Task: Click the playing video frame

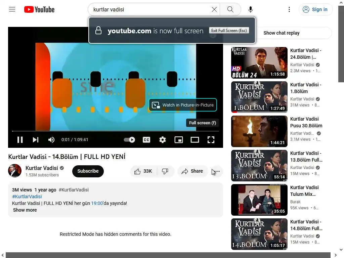Action: click(116, 87)
